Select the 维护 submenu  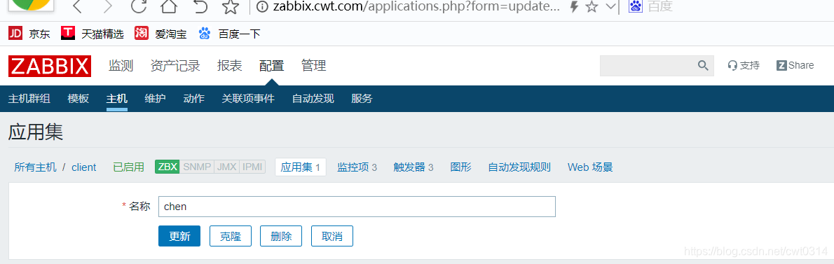pyautogui.click(x=155, y=98)
